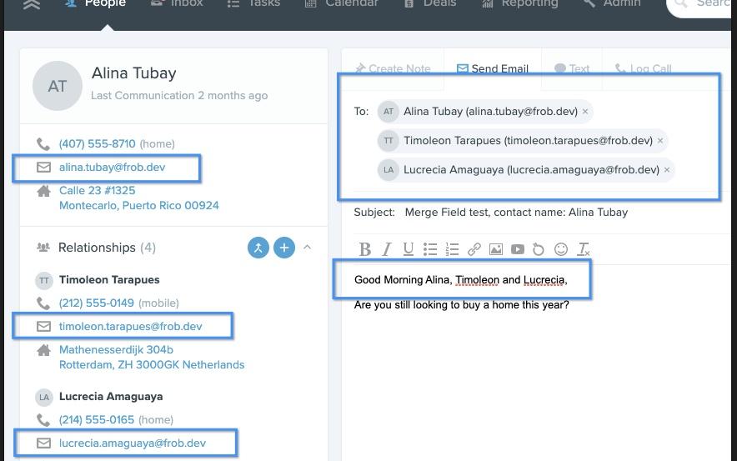Image resolution: width=737 pixels, height=461 pixels.
Task: Open the Tasks menu item
Action: (x=254, y=3)
